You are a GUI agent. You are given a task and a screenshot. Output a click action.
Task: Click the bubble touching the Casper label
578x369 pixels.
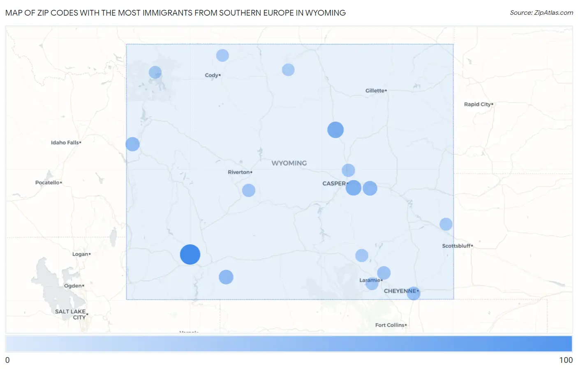[x=354, y=188]
